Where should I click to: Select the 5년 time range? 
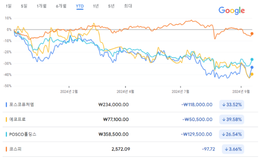click(x=111, y=6)
